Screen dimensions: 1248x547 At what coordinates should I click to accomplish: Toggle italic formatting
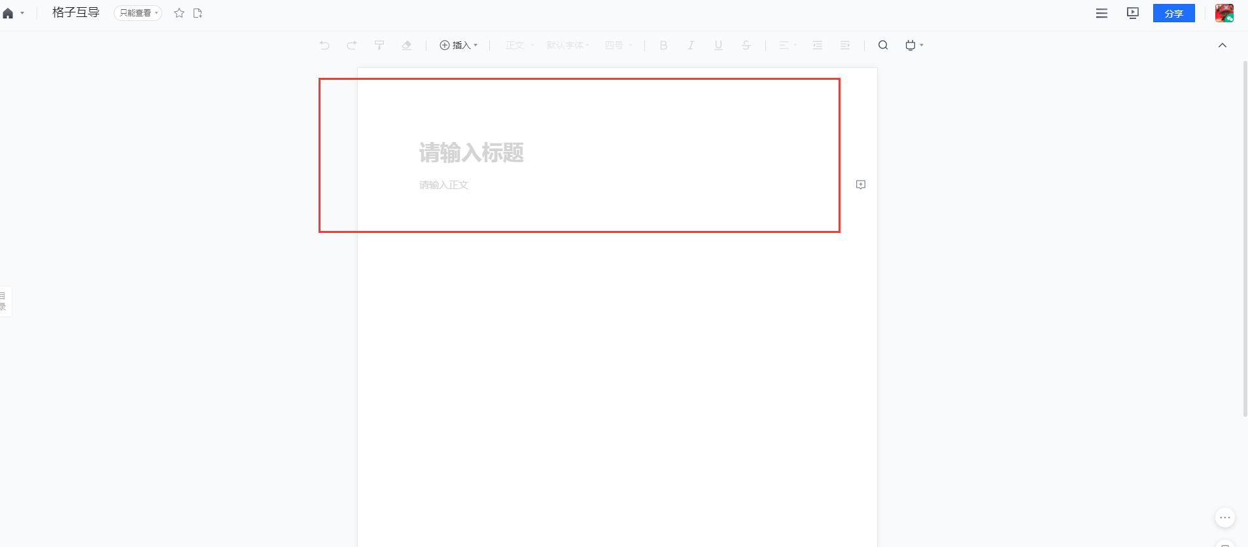pyautogui.click(x=691, y=45)
